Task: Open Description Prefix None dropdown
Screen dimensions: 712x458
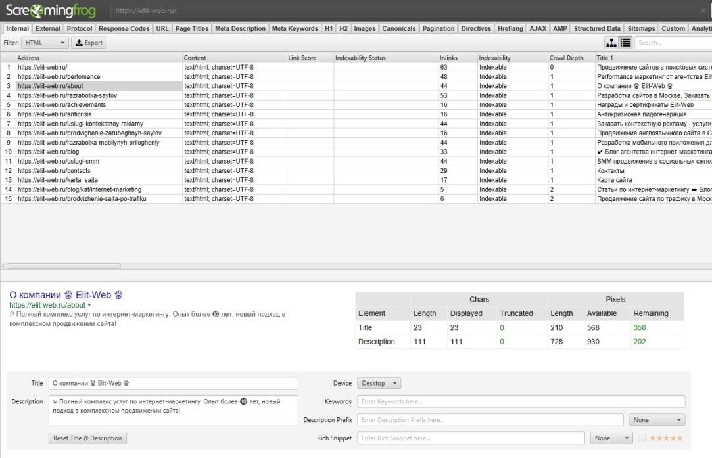Action: 657,420
